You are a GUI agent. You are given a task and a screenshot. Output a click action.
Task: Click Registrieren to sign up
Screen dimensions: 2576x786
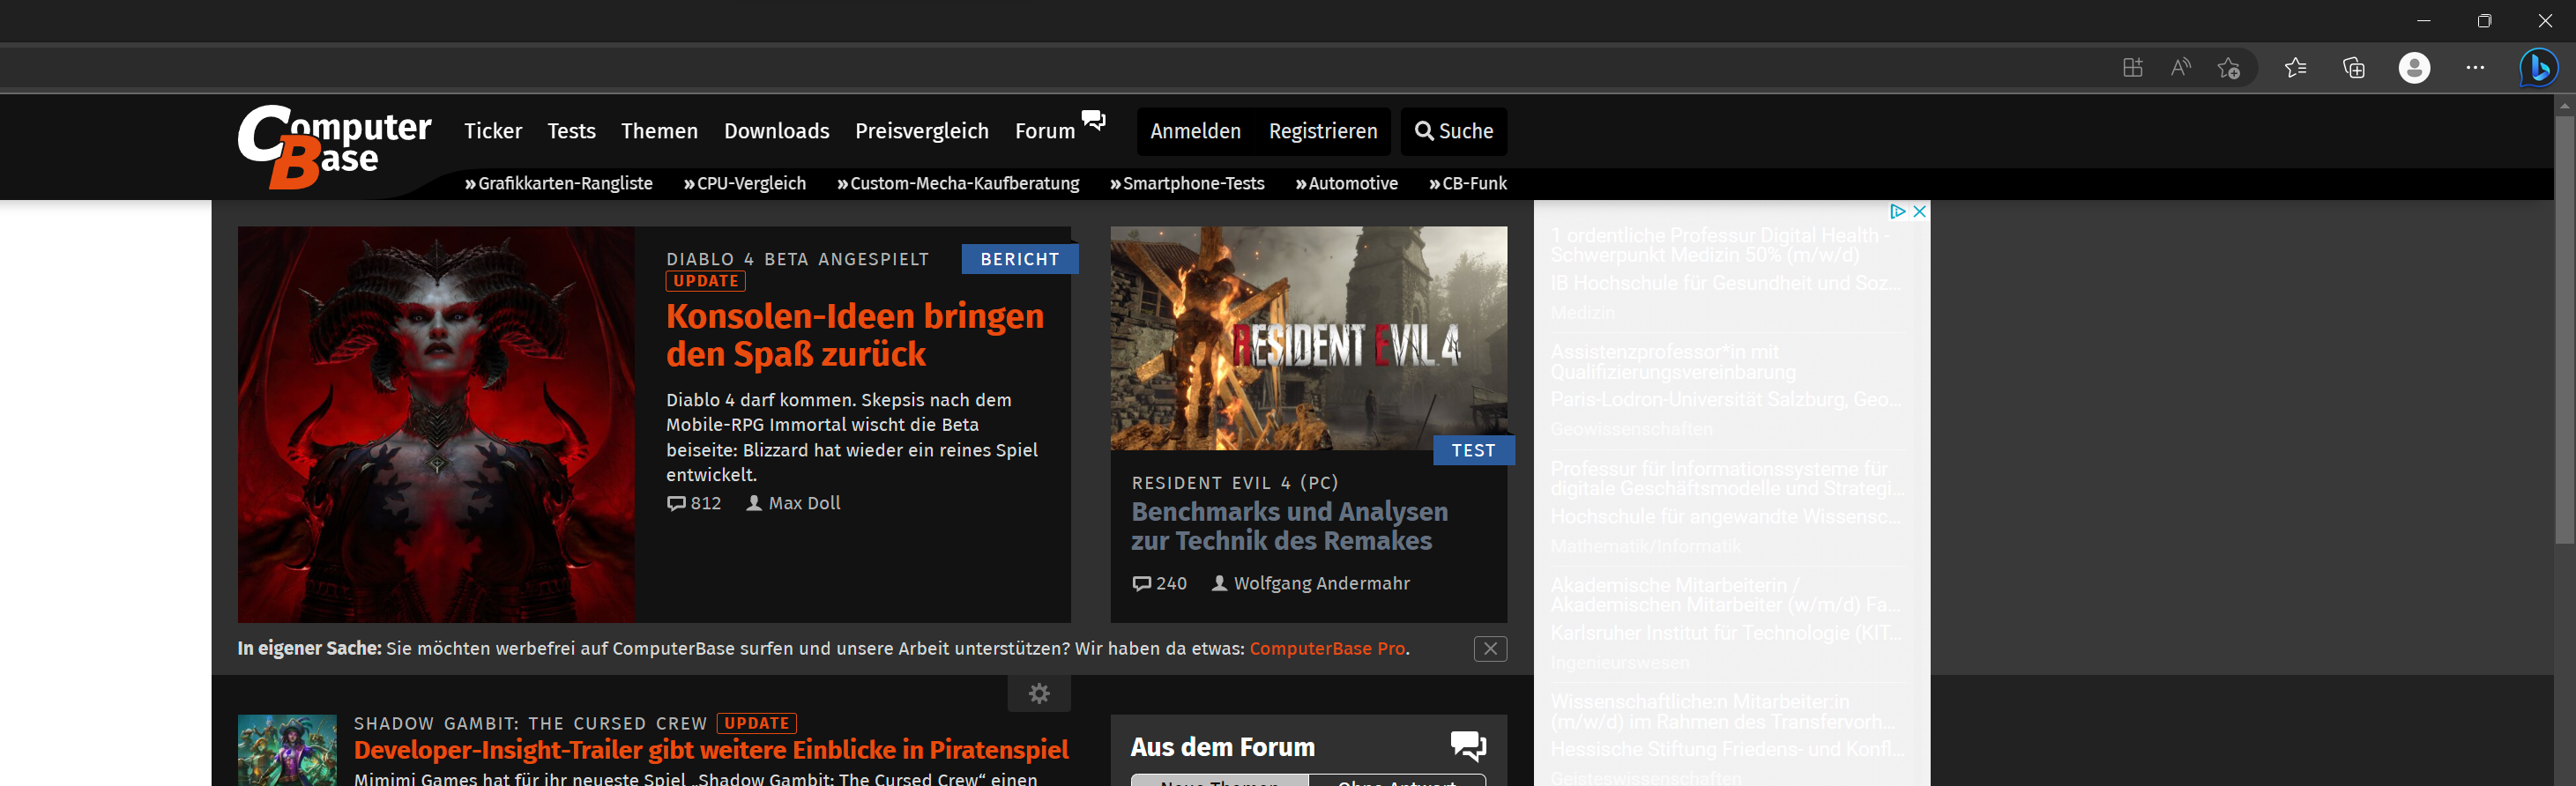click(x=1323, y=131)
